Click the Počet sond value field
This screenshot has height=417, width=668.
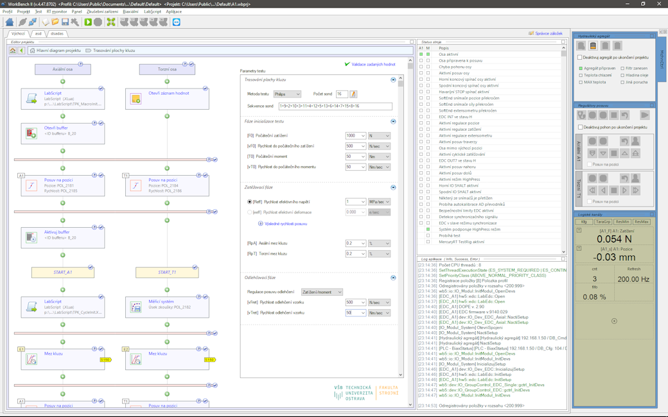pos(342,94)
